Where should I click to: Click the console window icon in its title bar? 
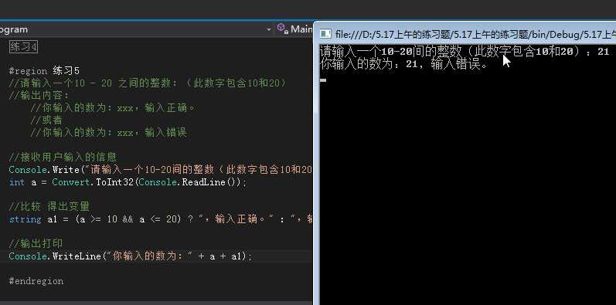[x=325, y=35]
